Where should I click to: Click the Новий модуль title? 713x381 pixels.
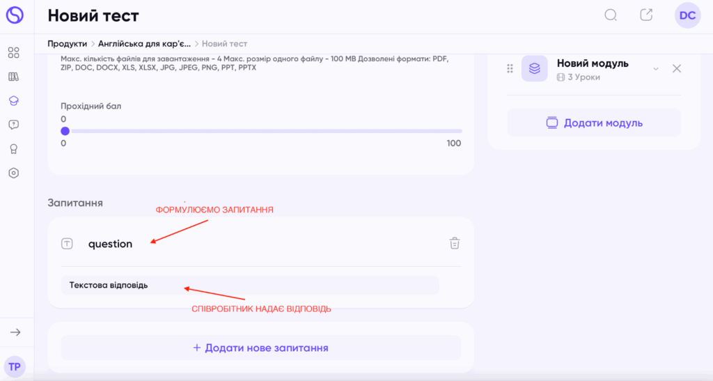click(593, 63)
